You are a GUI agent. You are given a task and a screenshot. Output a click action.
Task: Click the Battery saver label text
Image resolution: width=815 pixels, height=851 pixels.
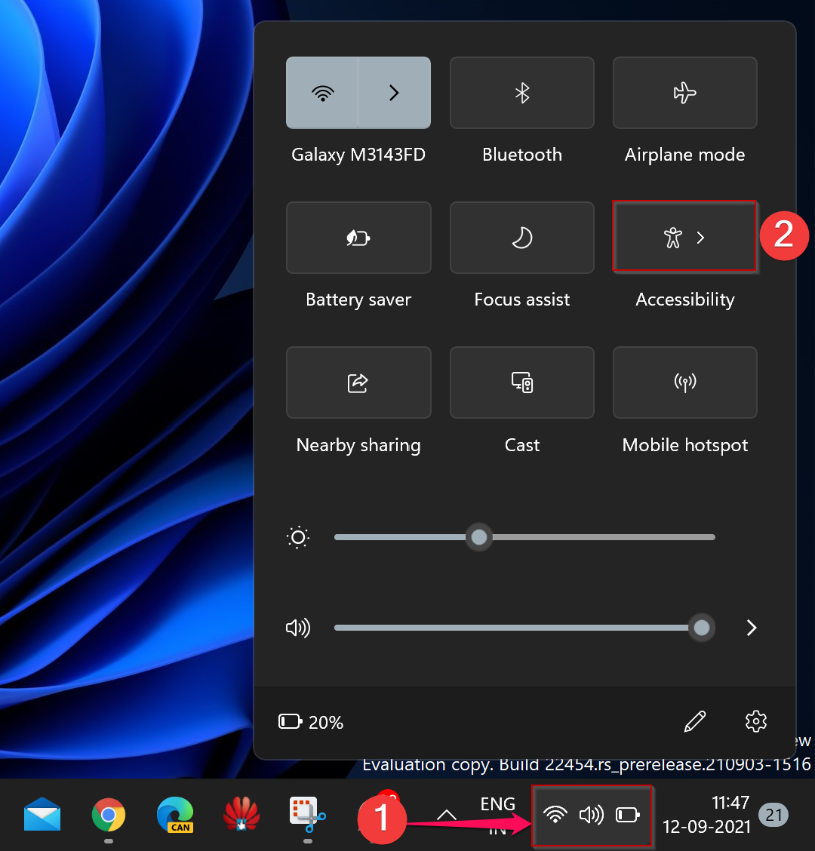coord(358,300)
